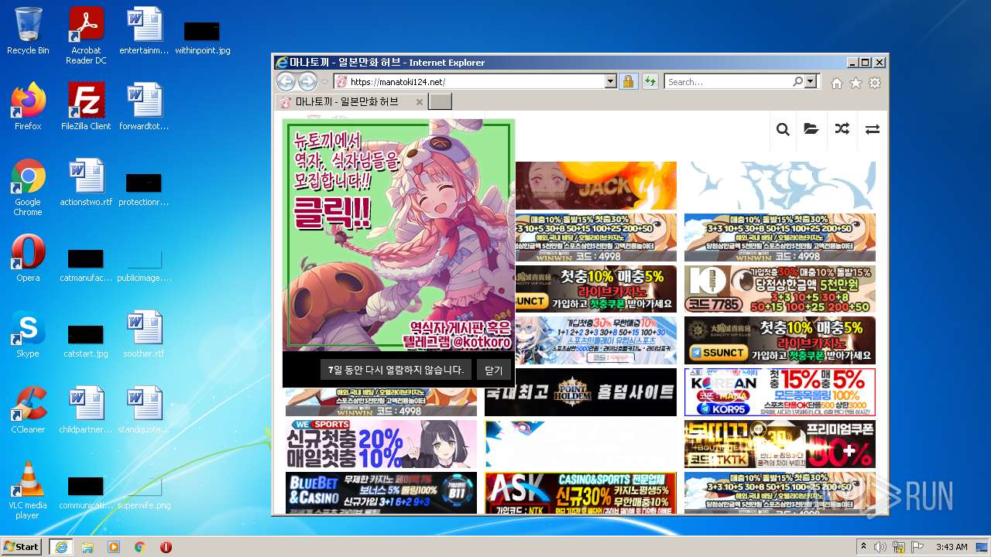Open the POINT HOLDEM banner ad
Screen dimensions: 991x557
[x=581, y=392]
